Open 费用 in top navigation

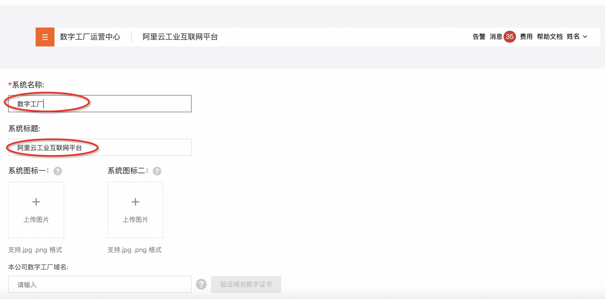(526, 37)
